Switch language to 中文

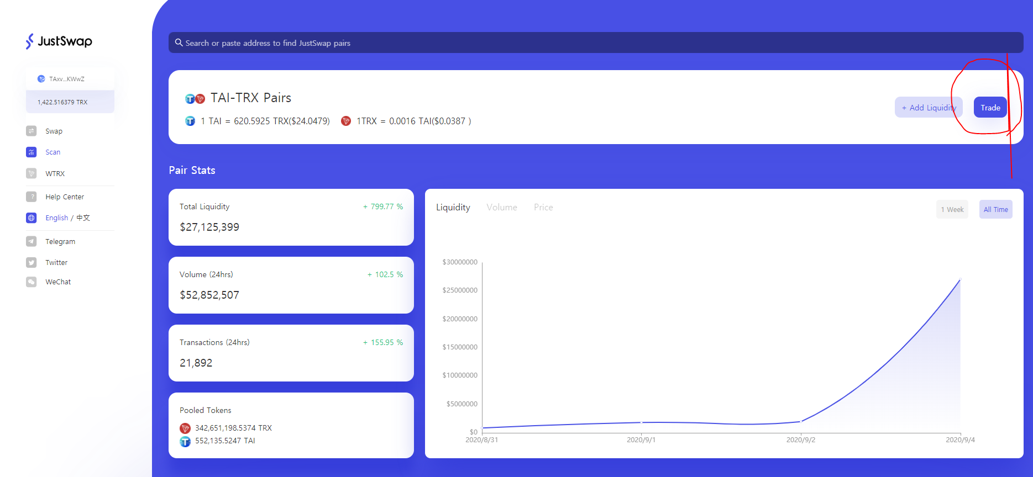83,218
